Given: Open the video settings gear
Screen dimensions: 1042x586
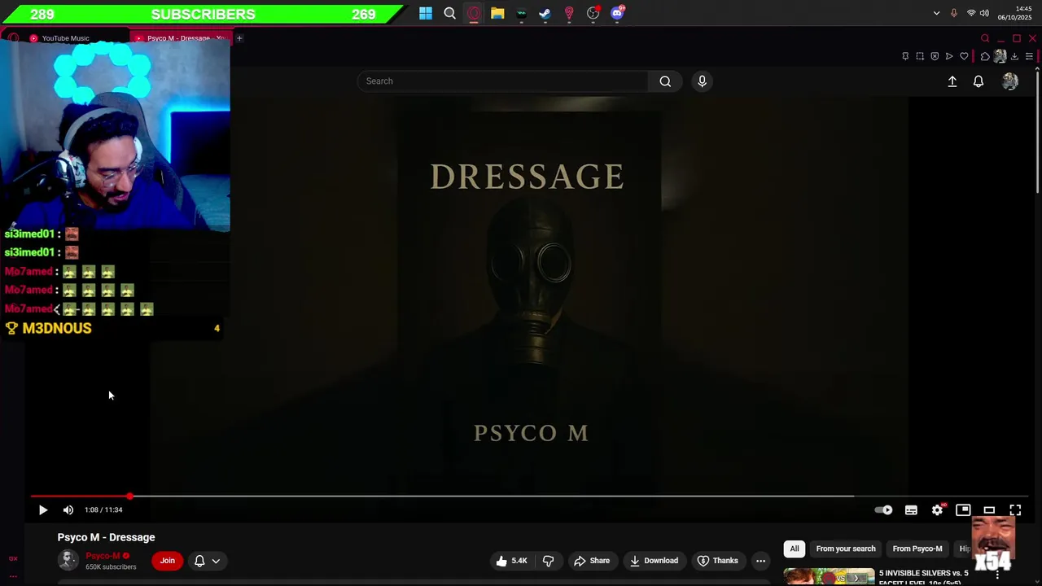Looking at the screenshot, I should click(x=937, y=510).
